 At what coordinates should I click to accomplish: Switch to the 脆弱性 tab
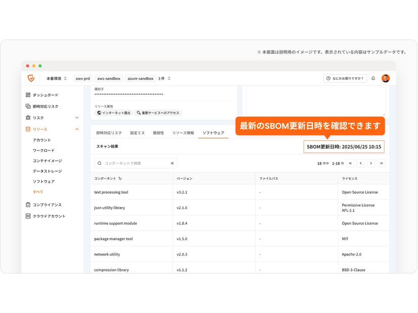pyautogui.click(x=158, y=133)
